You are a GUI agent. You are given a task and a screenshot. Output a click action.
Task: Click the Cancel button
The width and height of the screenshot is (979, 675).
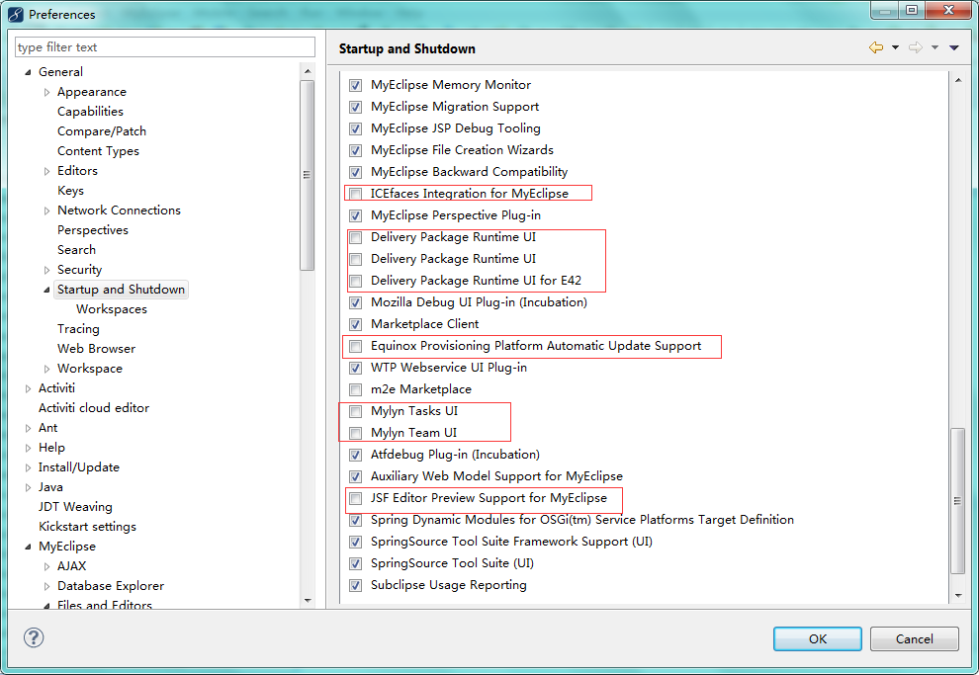pyautogui.click(x=914, y=638)
